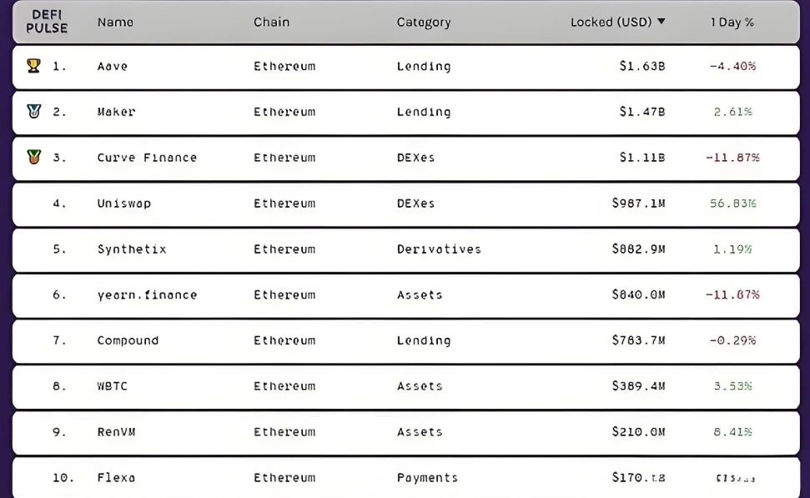Open the Aave project link
The width and height of the screenshot is (810, 498).
click(113, 66)
